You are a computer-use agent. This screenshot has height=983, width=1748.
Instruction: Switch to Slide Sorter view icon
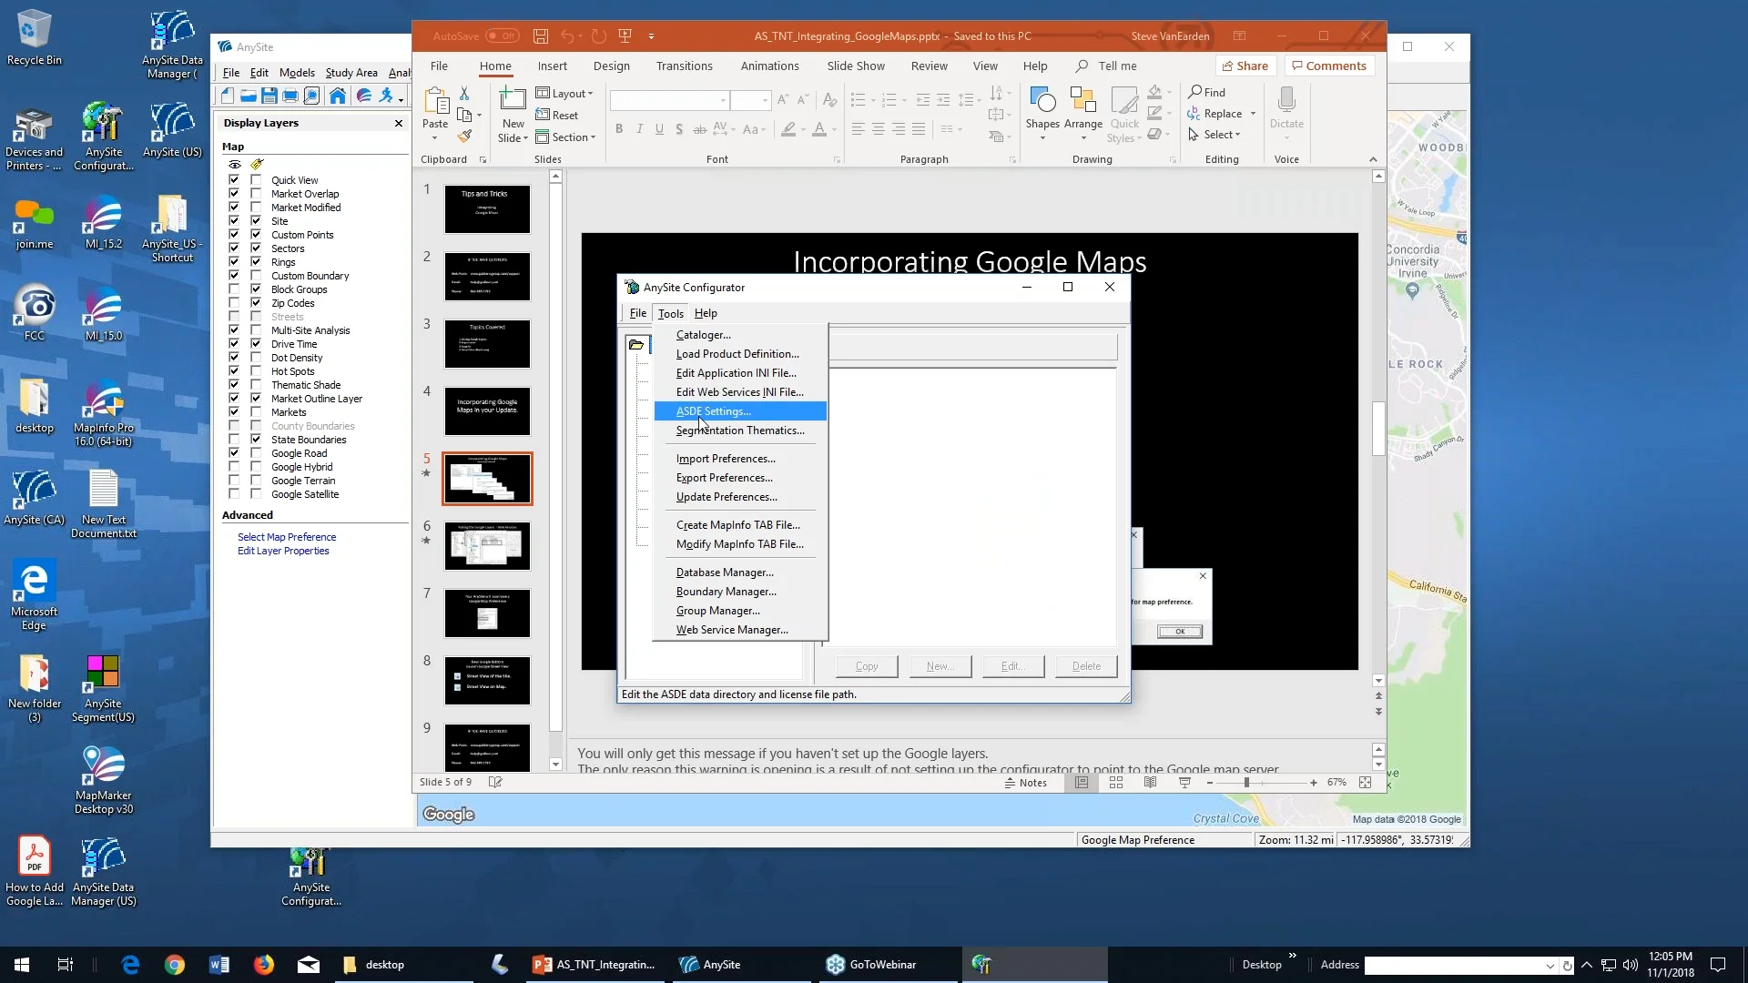pyautogui.click(x=1116, y=783)
